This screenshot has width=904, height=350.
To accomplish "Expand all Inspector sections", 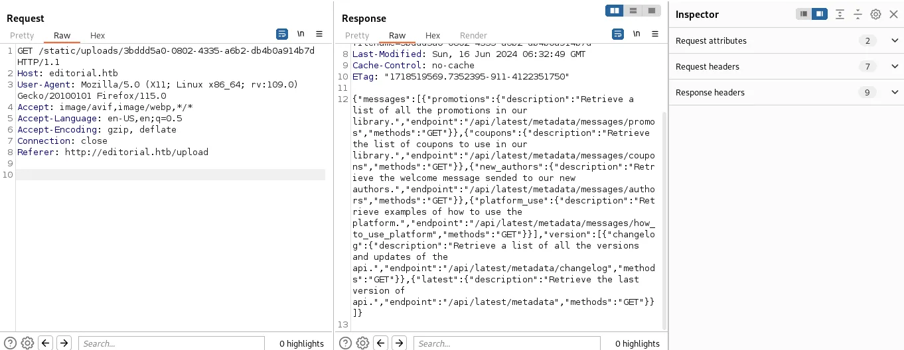I will (840, 14).
